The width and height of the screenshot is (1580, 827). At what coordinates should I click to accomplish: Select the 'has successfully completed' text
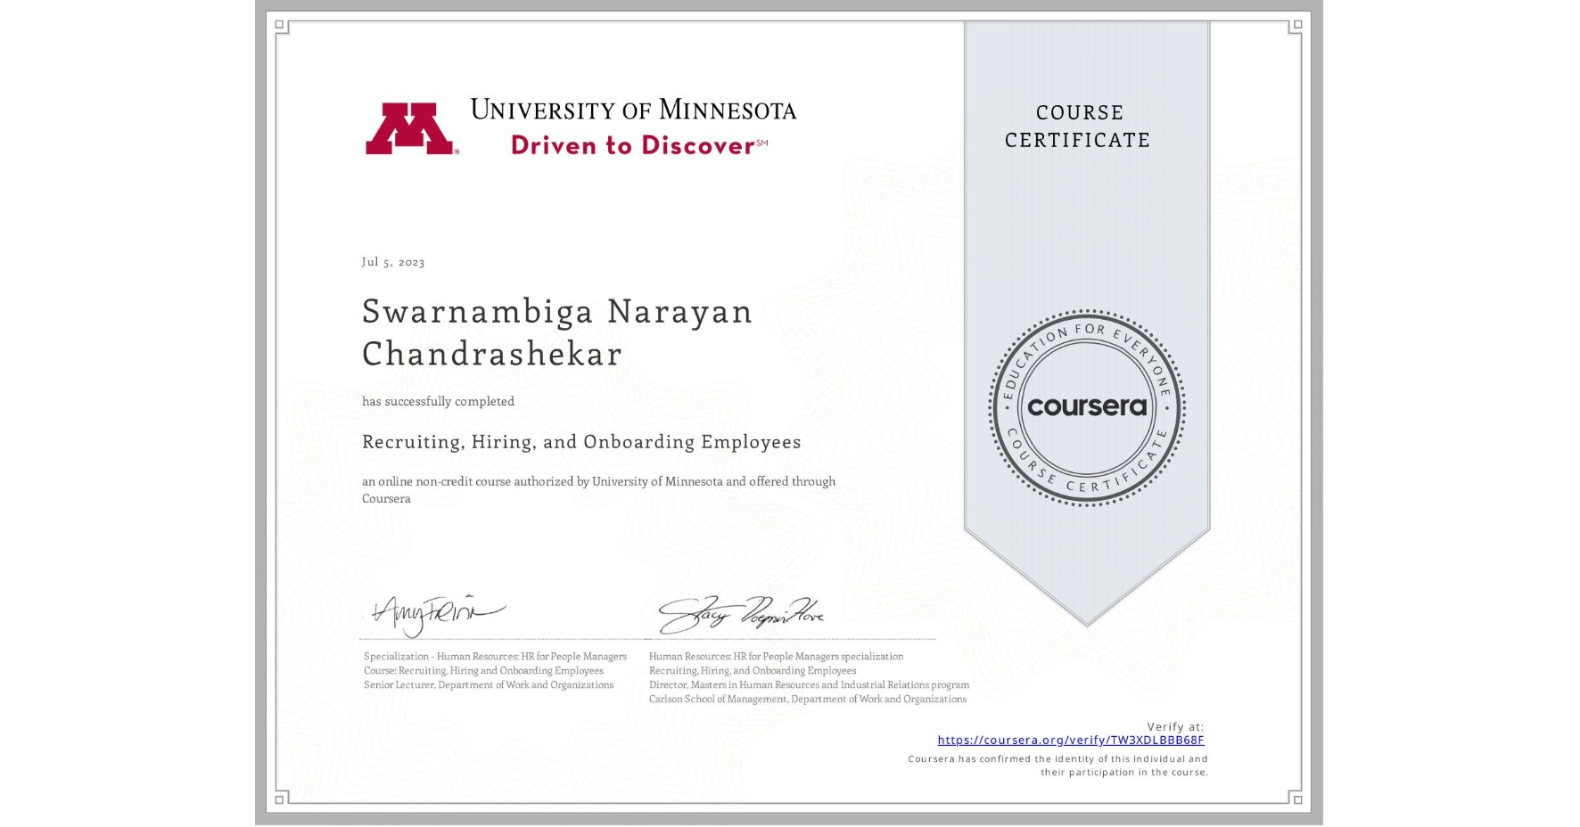click(x=438, y=401)
